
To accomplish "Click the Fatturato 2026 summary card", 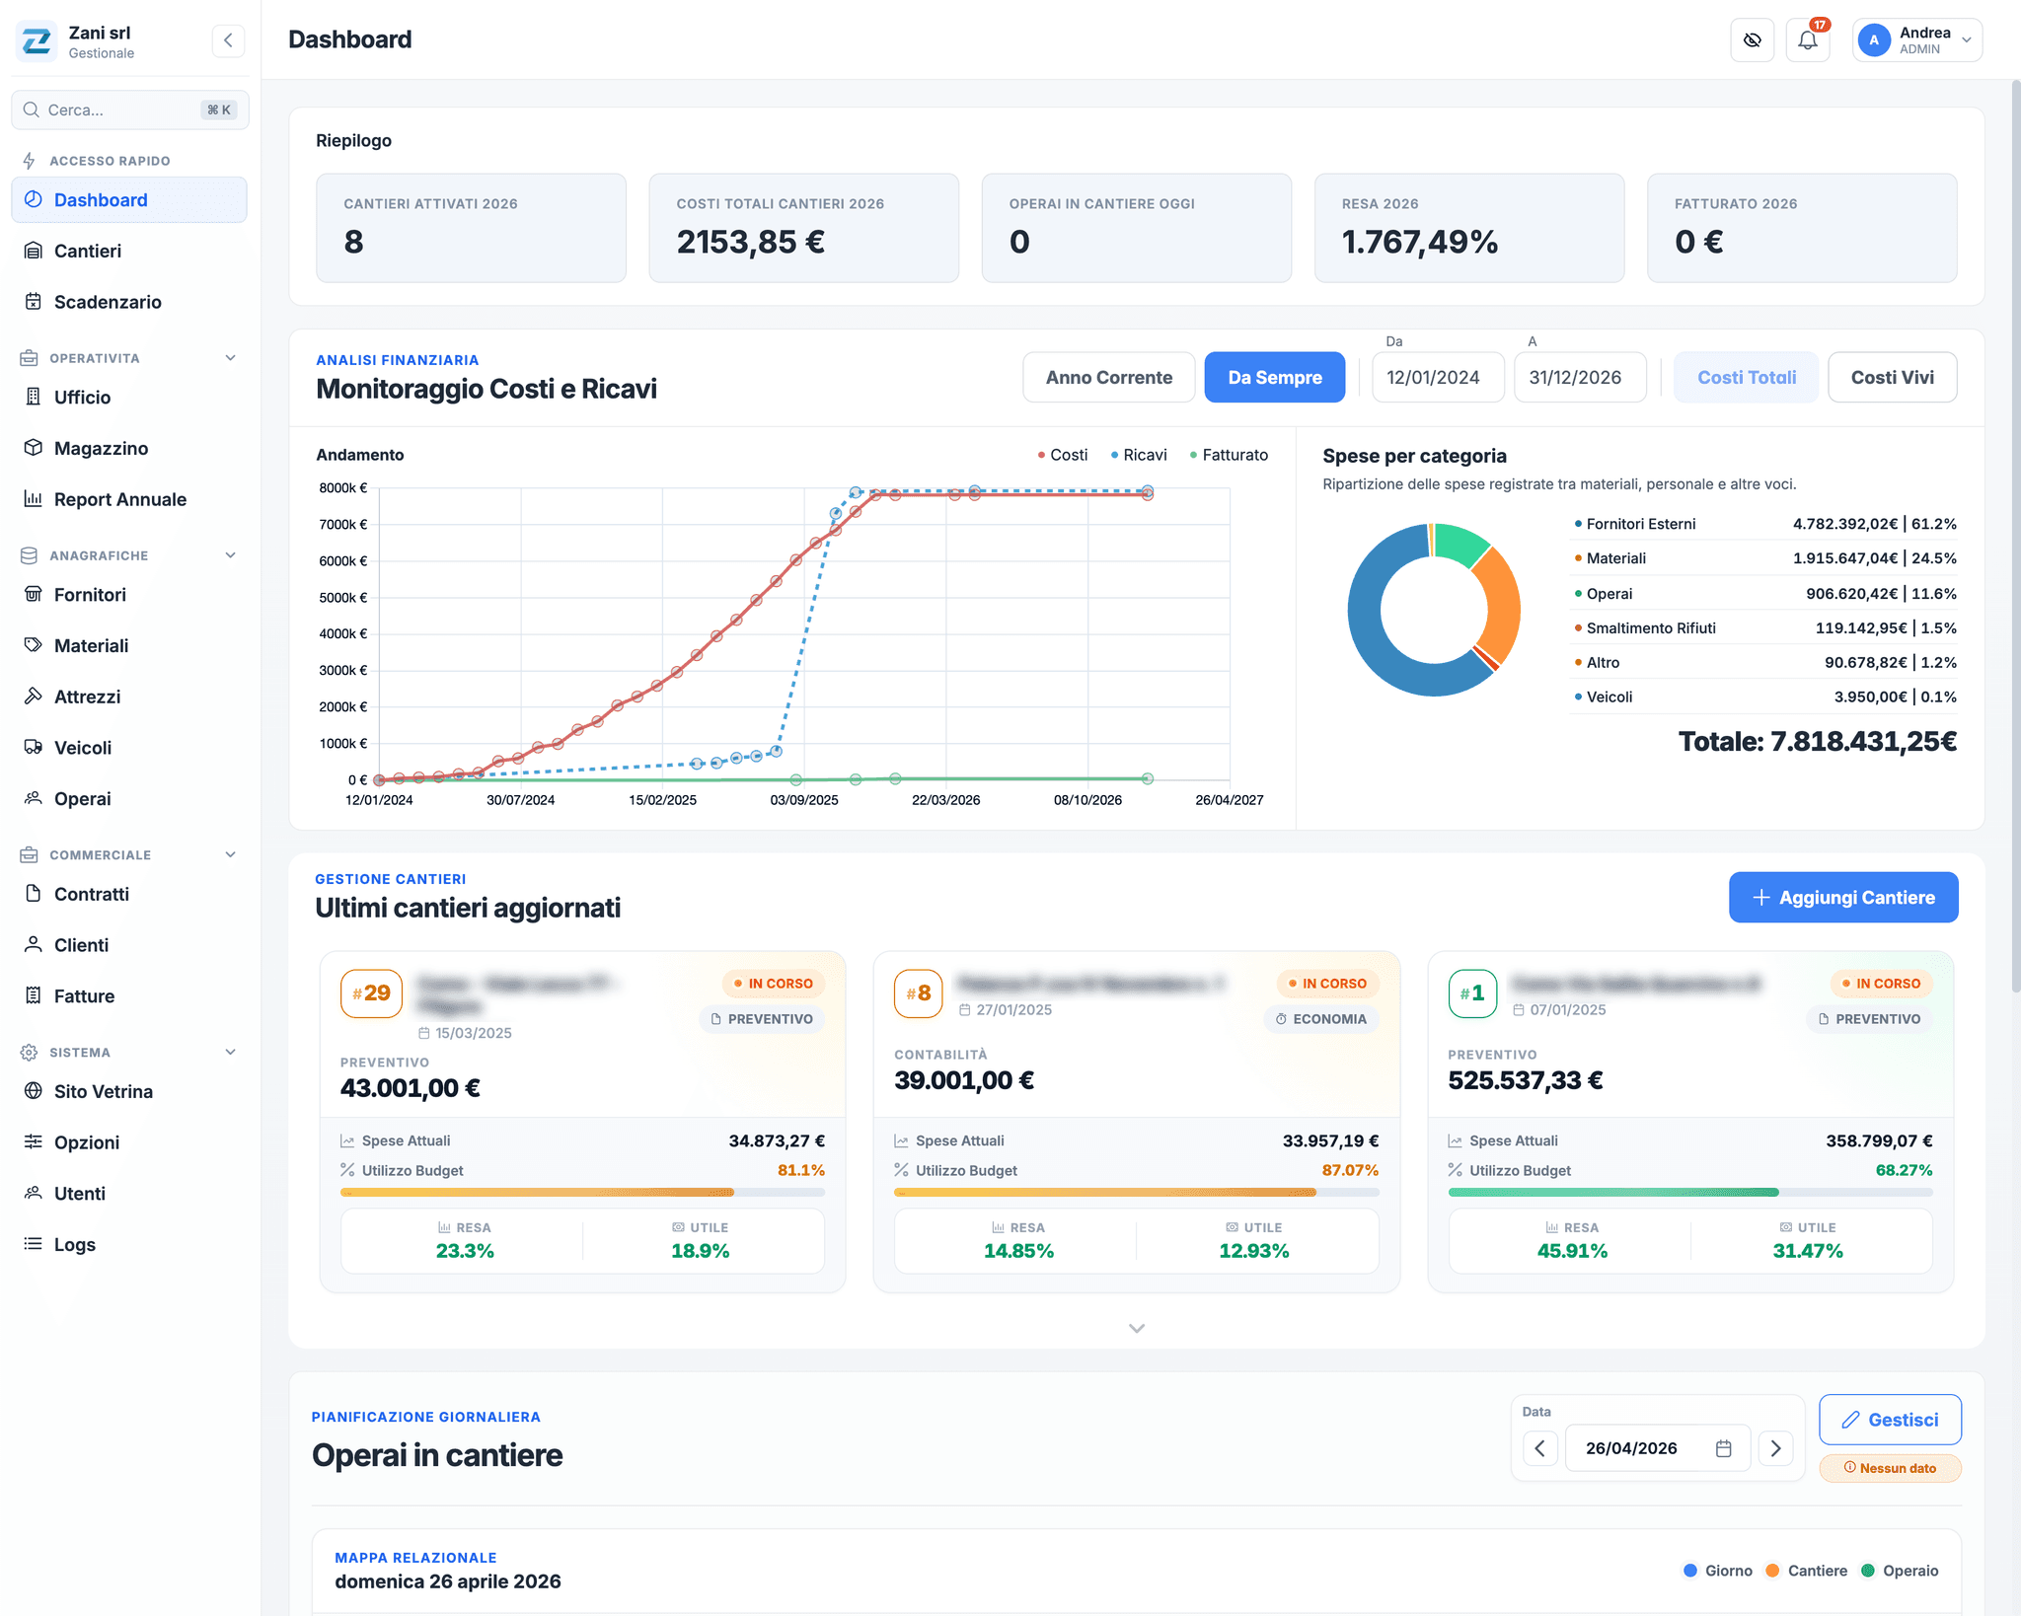I will [1801, 228].
